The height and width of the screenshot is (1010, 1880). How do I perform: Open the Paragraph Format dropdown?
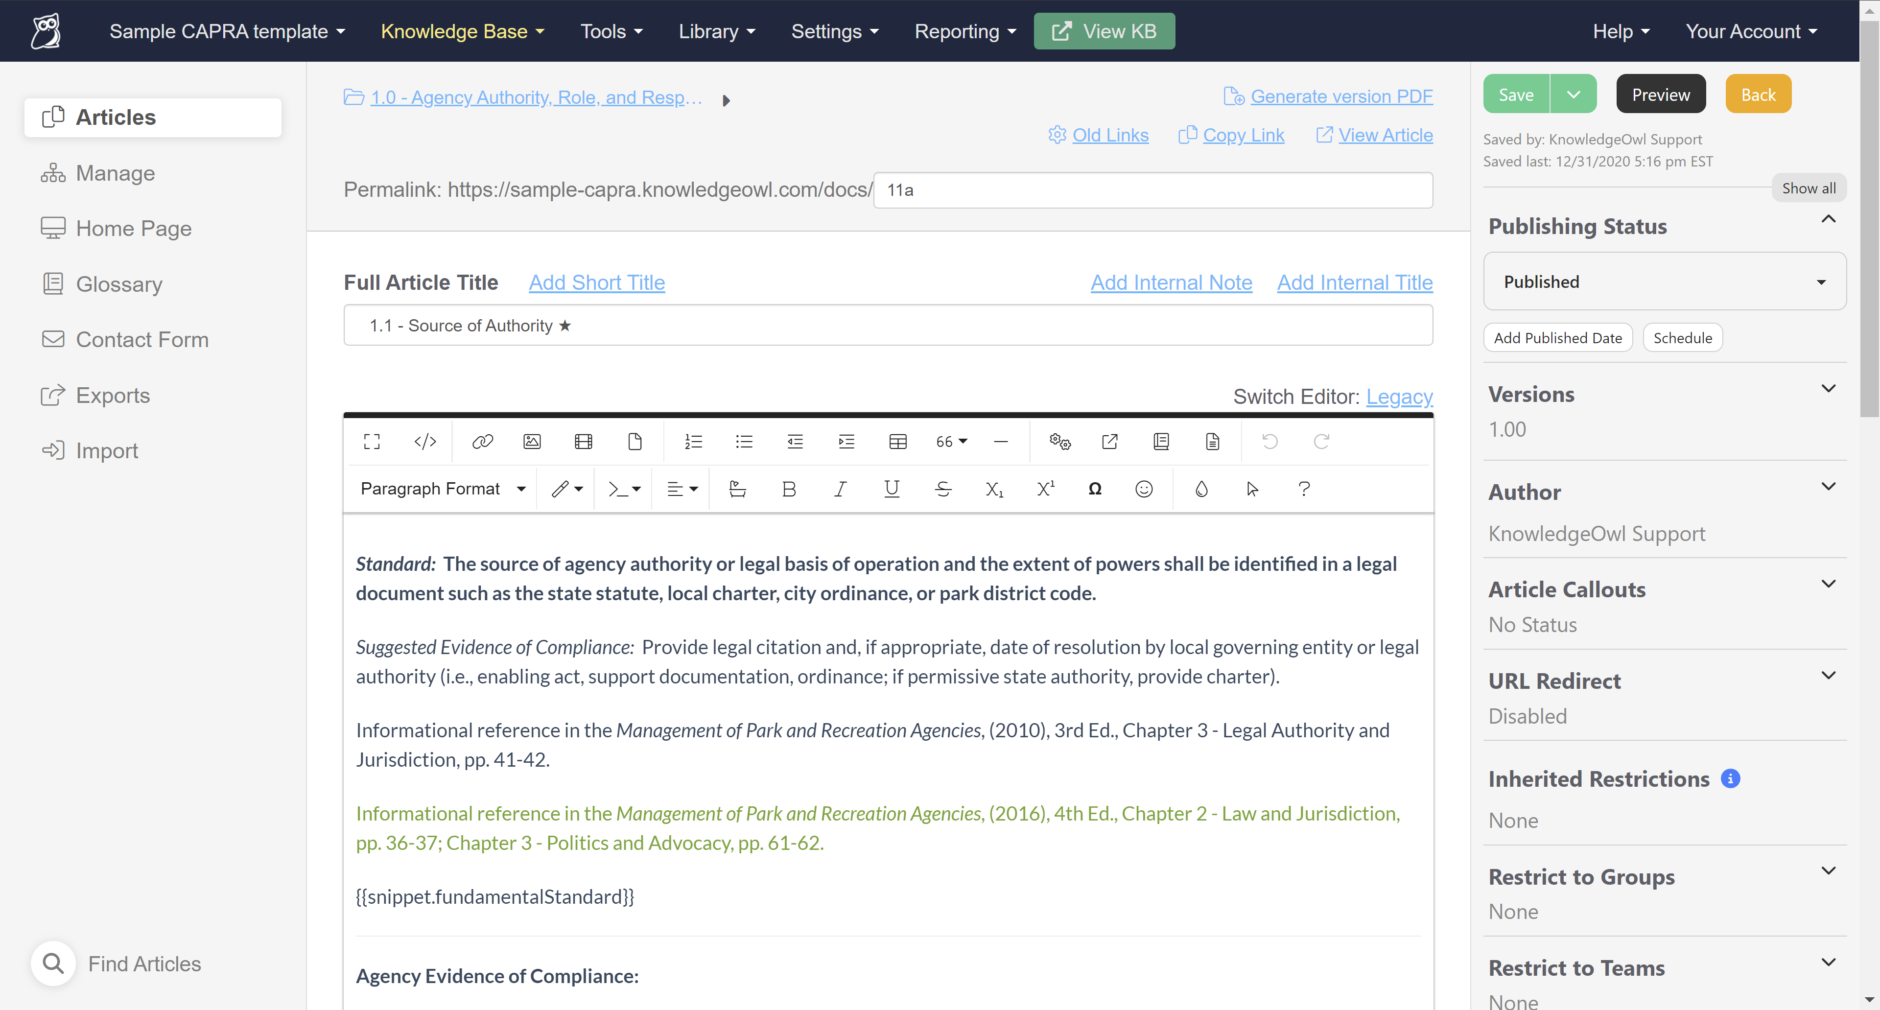[442, 489]
